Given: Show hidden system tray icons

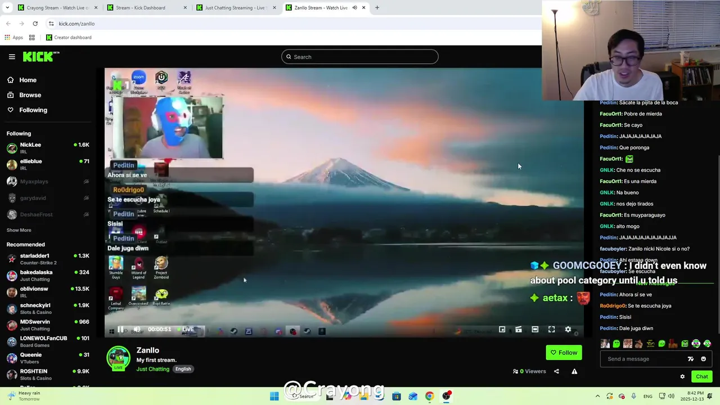Looking at the screenshot, I should tap(597, 396).
